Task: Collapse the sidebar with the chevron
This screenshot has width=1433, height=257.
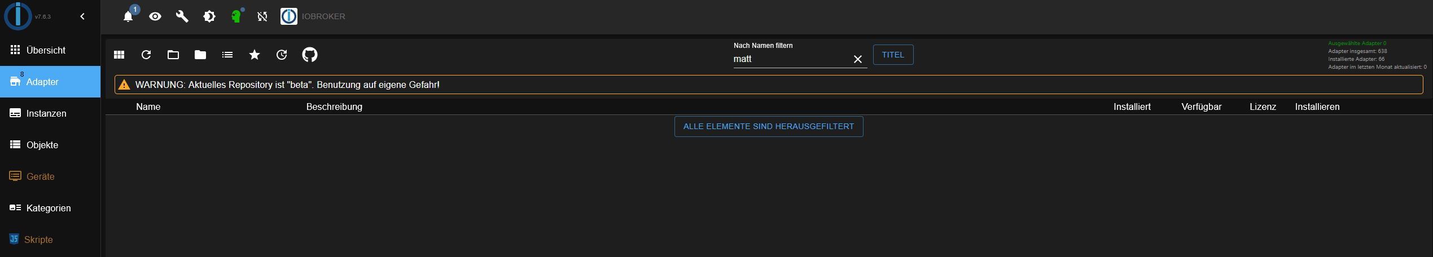Action: (x=82, y=16)
